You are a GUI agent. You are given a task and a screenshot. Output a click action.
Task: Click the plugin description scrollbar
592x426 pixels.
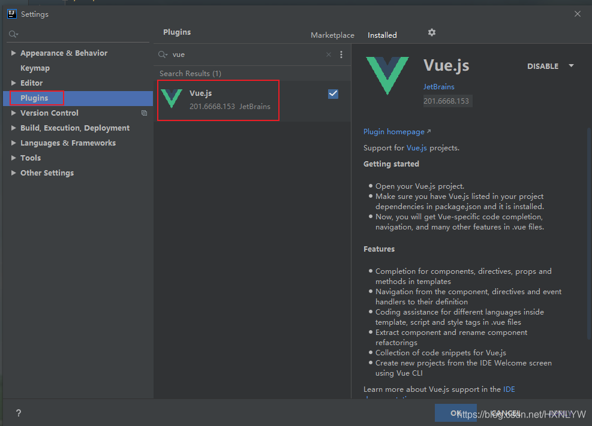(x=588, y=234)
